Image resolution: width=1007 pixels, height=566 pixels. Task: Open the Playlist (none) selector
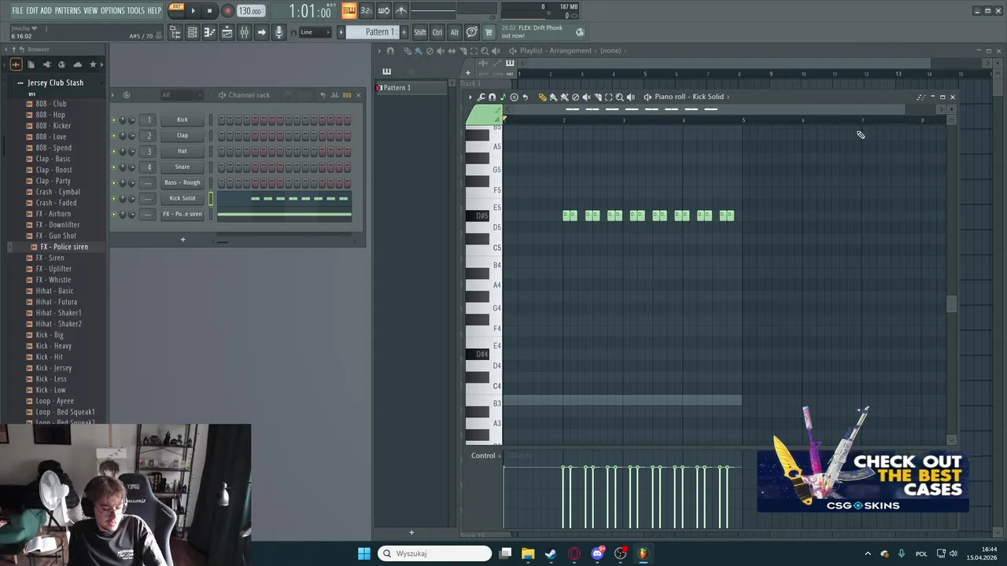[610, 50]
